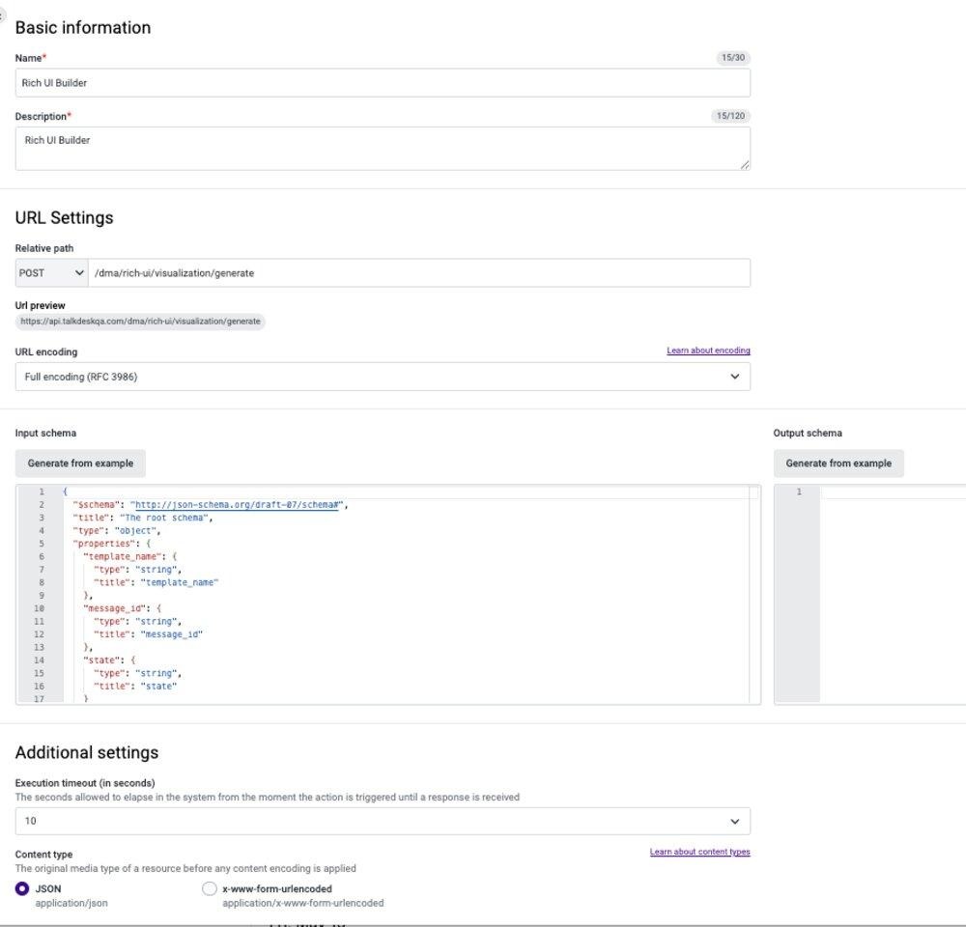Focus the Name input field
Viewport: 966px width, 927px height.
[x=383, y=82]
